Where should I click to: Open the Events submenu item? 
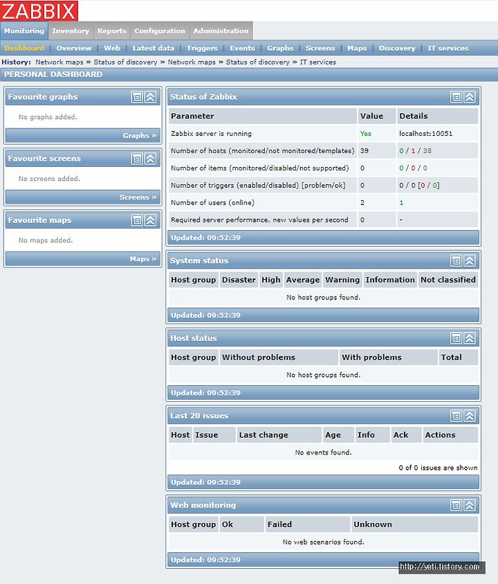(x=242, y=48)
